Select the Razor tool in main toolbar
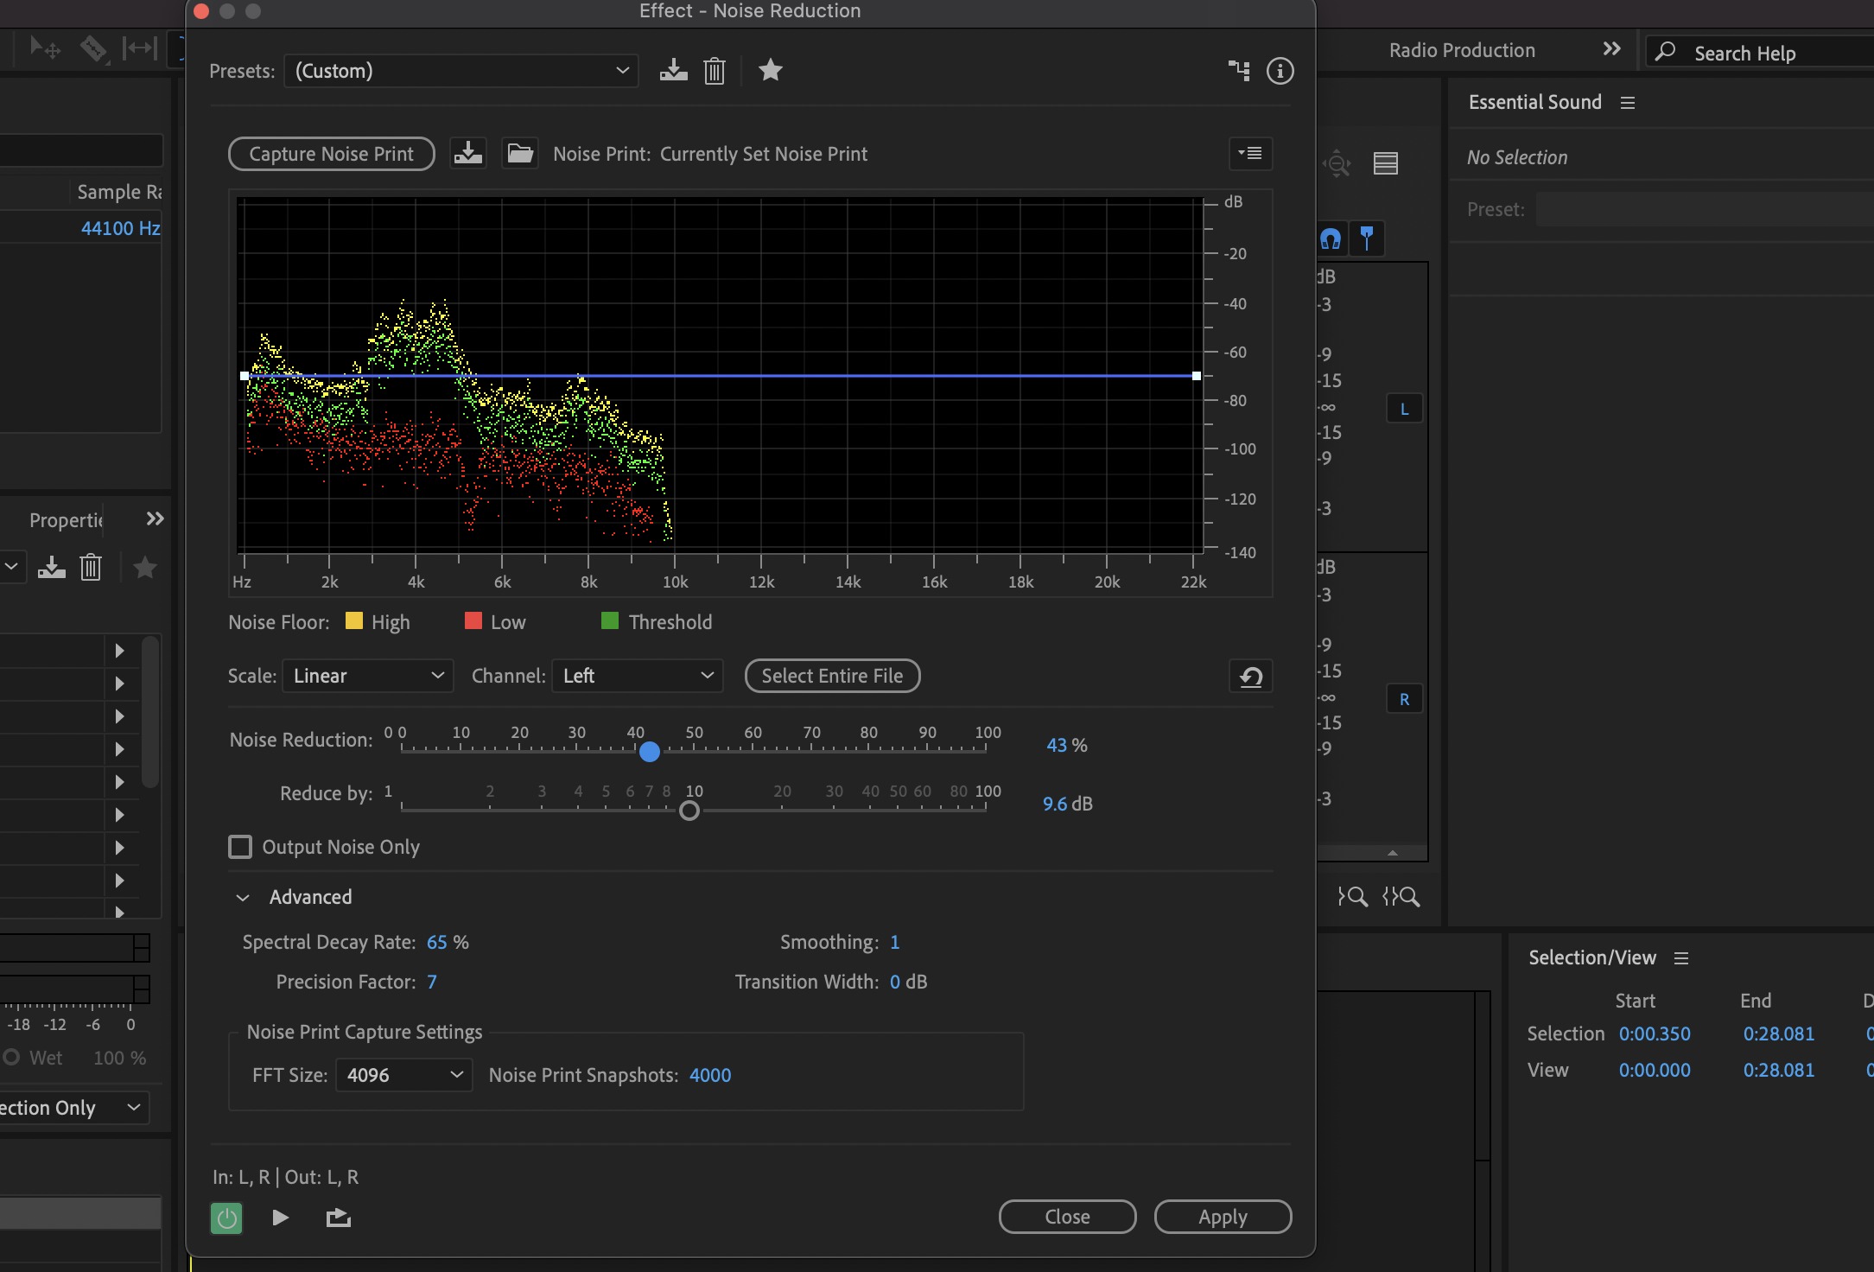The height and width of the screenshot is (1272, 1874). [93, 48]
